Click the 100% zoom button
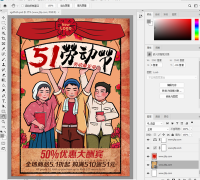This screenshot has height=180, width=200. 50,5
